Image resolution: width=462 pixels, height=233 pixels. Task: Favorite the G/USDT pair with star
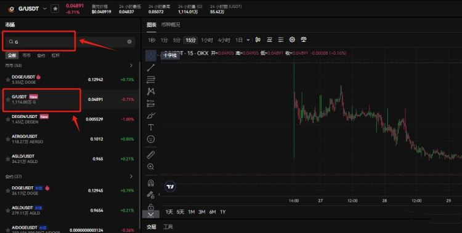(x=55, y=9)
